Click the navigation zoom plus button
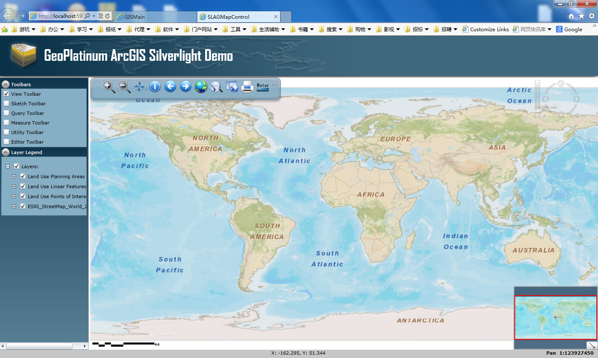 click(538, 83)
